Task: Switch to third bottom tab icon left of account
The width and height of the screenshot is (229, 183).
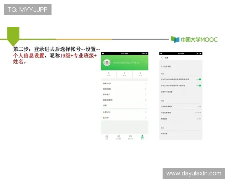Action: tap(131, 137)
